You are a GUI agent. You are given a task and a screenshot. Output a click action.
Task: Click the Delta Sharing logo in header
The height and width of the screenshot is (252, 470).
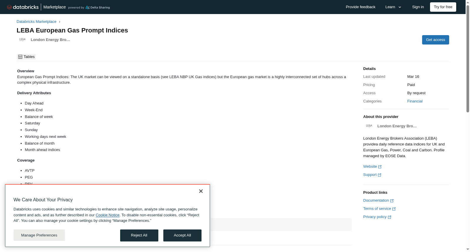click(x=98, y=7)
